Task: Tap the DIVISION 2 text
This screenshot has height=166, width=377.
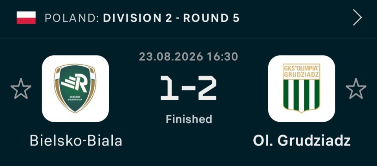Action: click(x=138, y=18)
